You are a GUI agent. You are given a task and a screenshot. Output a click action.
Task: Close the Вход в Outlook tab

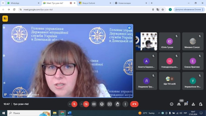tap(110, 3)
